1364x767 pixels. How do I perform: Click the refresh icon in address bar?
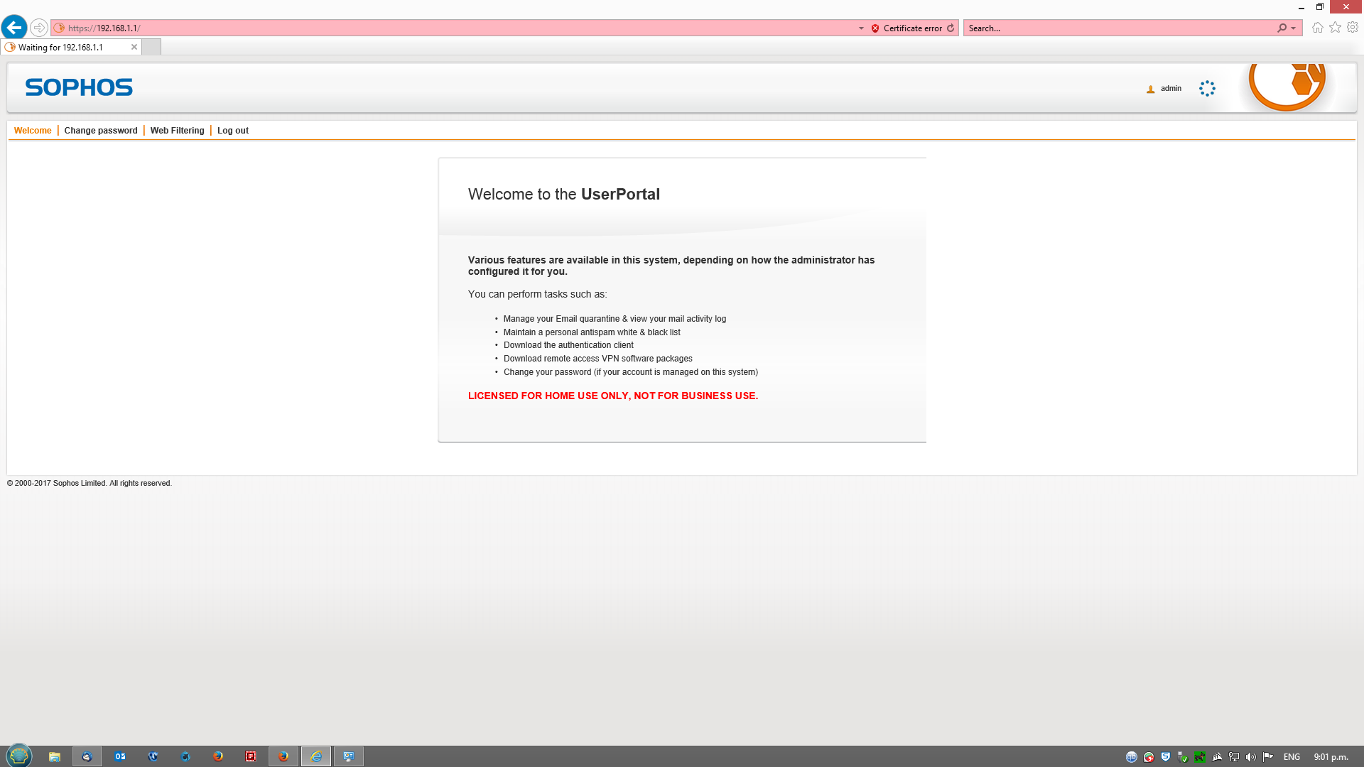(x=951, y=28)
